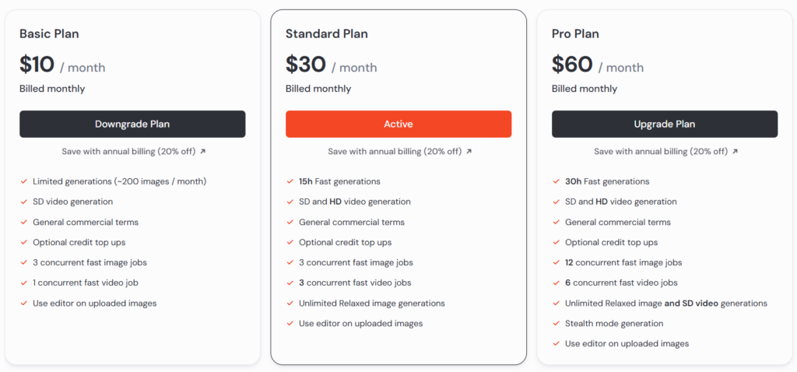The height and width of the screenshot is (372, 797).
Task: Select the Basic Plan title
Action: [x=49, y=34]
